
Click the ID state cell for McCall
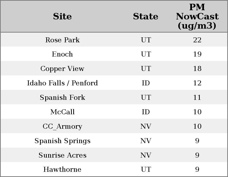click(146, 112)
